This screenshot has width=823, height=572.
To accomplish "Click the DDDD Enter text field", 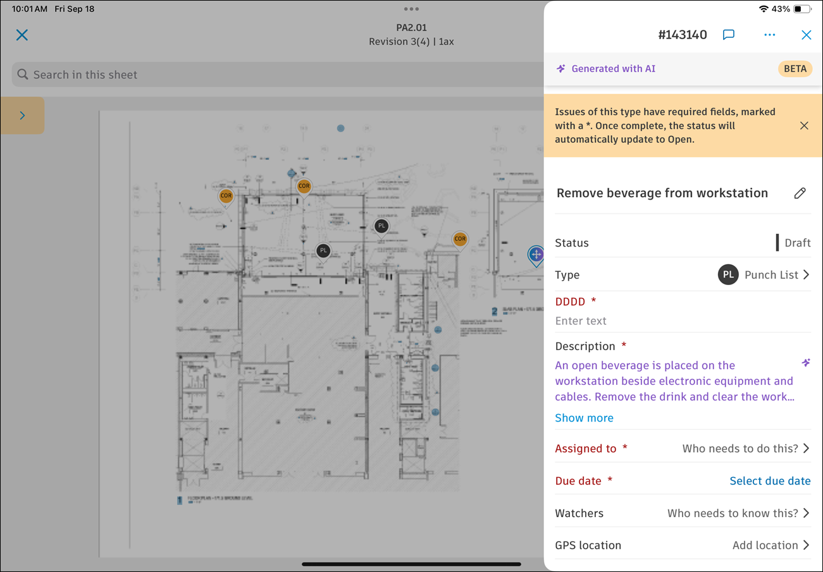I will 683,321.
